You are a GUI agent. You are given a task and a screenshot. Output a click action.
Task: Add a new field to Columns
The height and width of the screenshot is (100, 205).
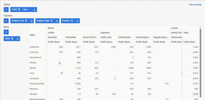[6, 21]
